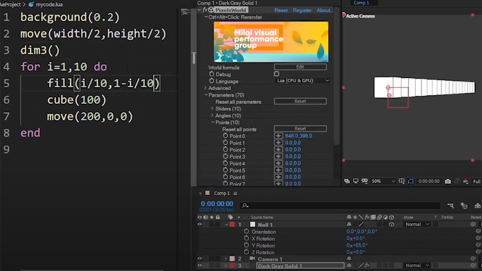
Task: Expand the Sliders (10) group
Action: [212, 109]
